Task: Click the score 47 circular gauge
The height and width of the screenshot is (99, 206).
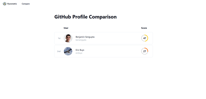Action: [145, 38]
